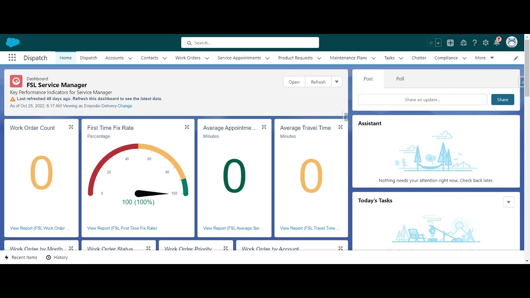Open the Contacts tab
The height and width of the screenshot is (298, 530).
(149, 58)
